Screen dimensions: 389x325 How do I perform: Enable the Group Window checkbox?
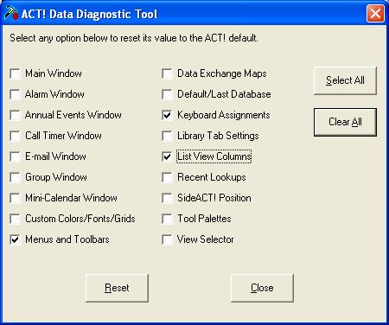(x=15, y=177)
